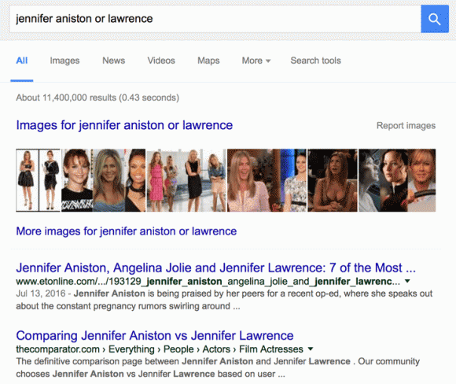
Task: Expand the etonline result options arrow
Action: 407,281
